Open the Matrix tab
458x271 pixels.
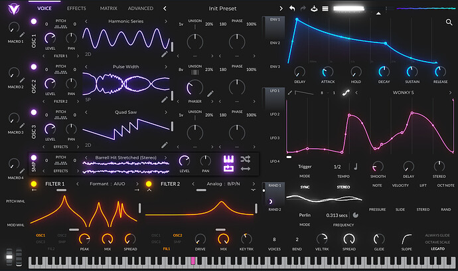pyautogui.click(x=108, y=9)
